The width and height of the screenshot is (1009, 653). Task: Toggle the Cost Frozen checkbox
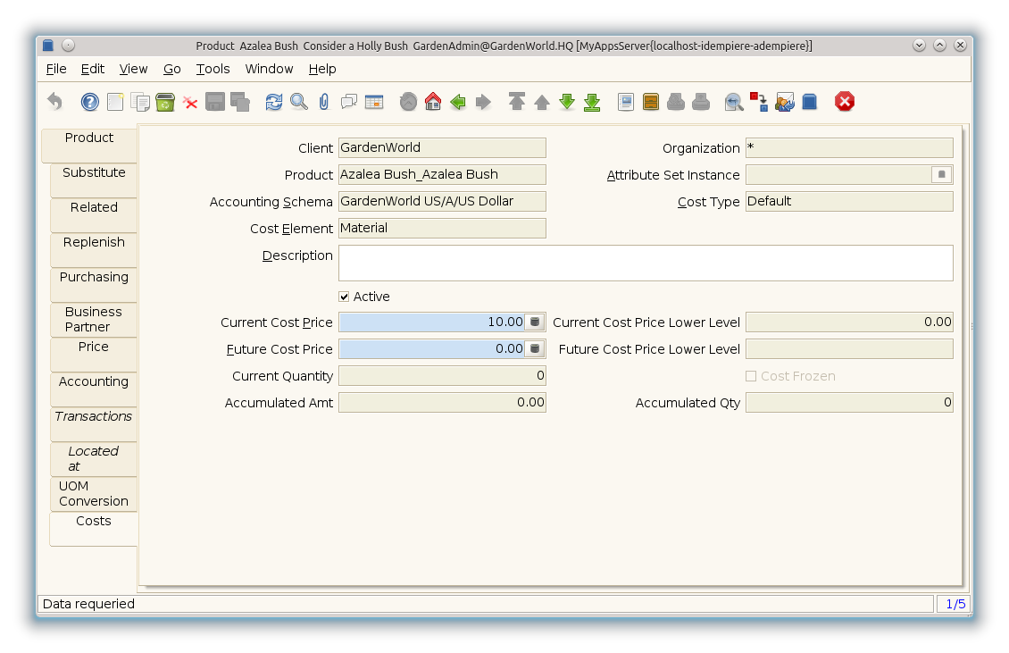coord(751,376)
